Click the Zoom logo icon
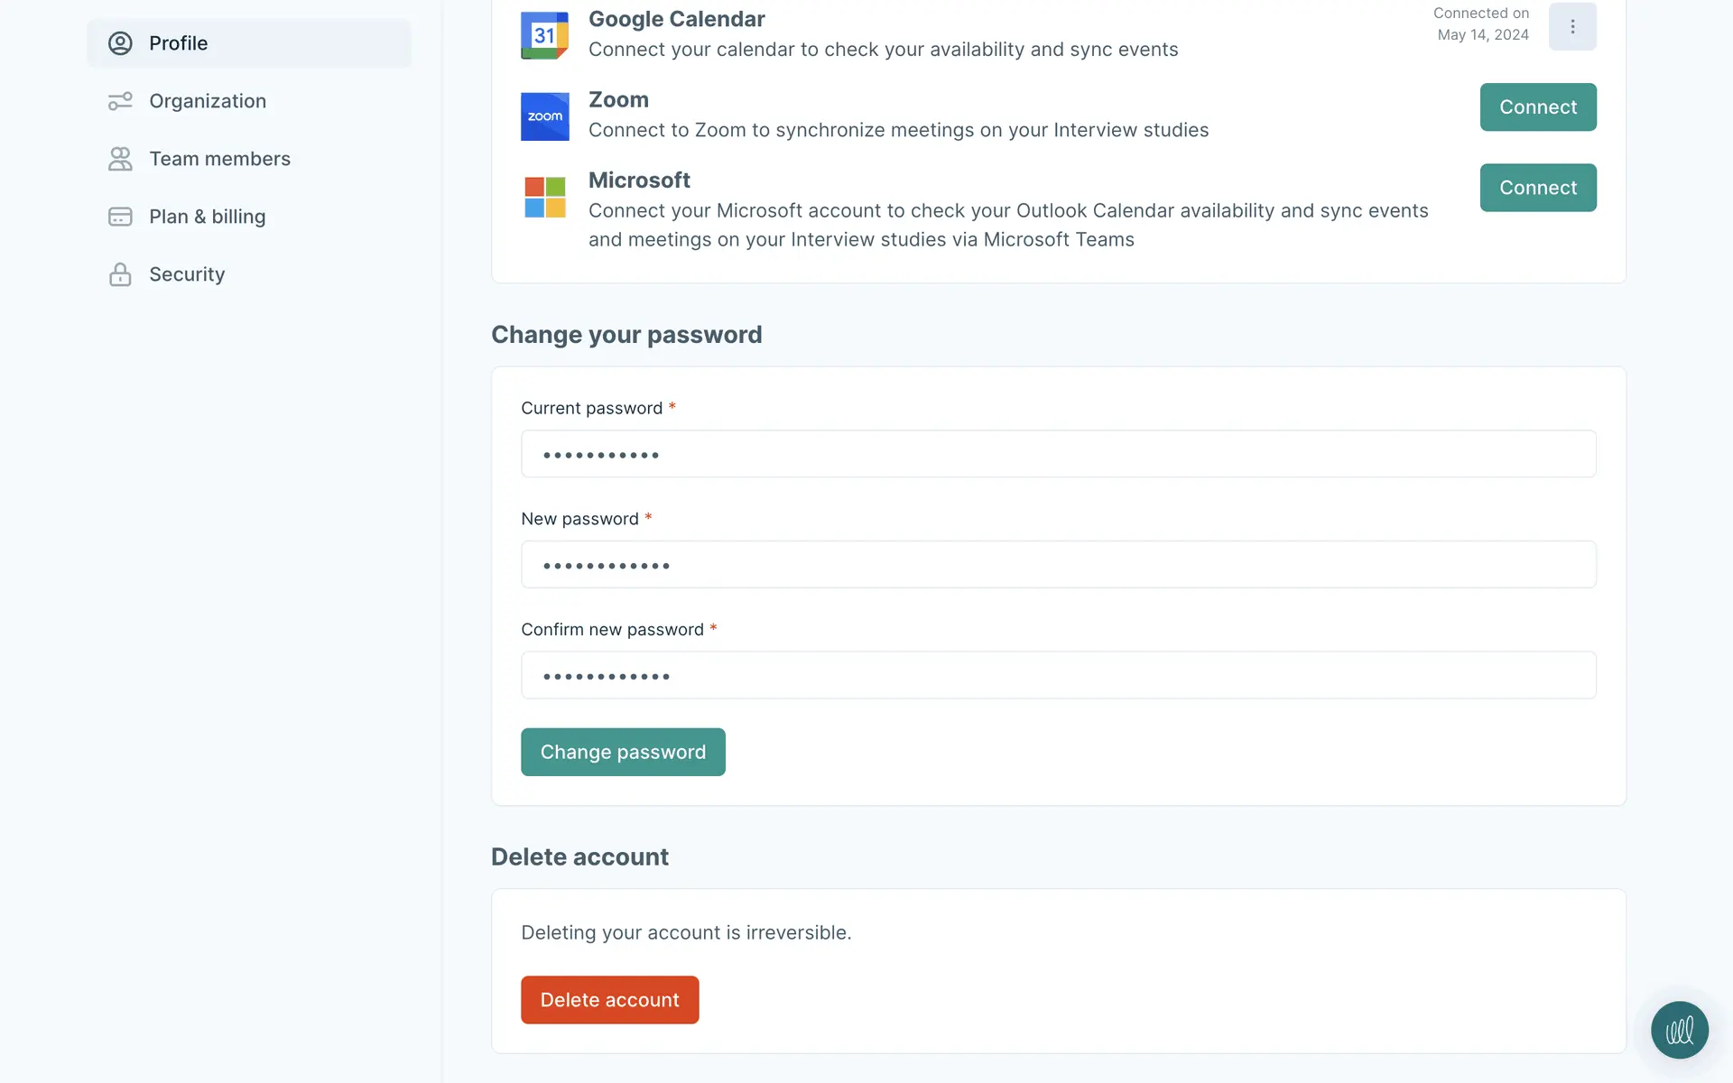The height and width of the screenshot is (1083, 1733). point(544,116)
